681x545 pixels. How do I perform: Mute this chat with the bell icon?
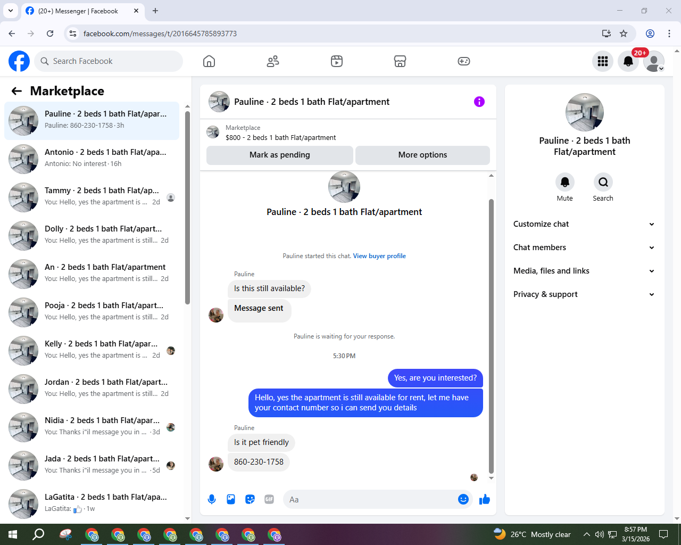565,182
